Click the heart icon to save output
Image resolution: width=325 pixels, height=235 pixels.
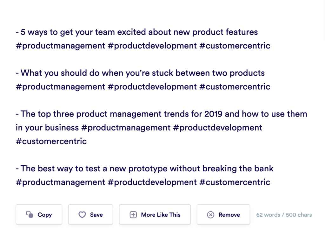pos(82,215)
